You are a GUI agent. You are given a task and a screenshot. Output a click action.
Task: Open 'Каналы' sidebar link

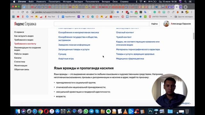[x=18, y=58]
